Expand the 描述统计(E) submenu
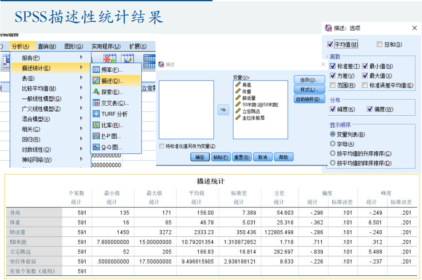Screen dimensions: 422x280 pyautogui.click(x=50, y=68)
